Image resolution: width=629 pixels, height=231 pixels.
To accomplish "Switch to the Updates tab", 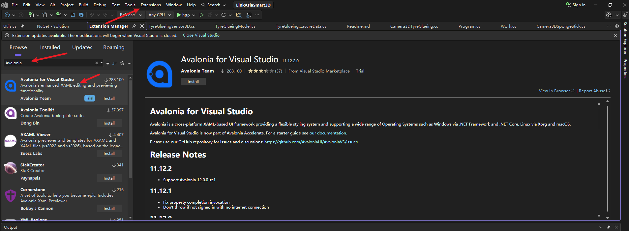I will [x=82, y=47].
